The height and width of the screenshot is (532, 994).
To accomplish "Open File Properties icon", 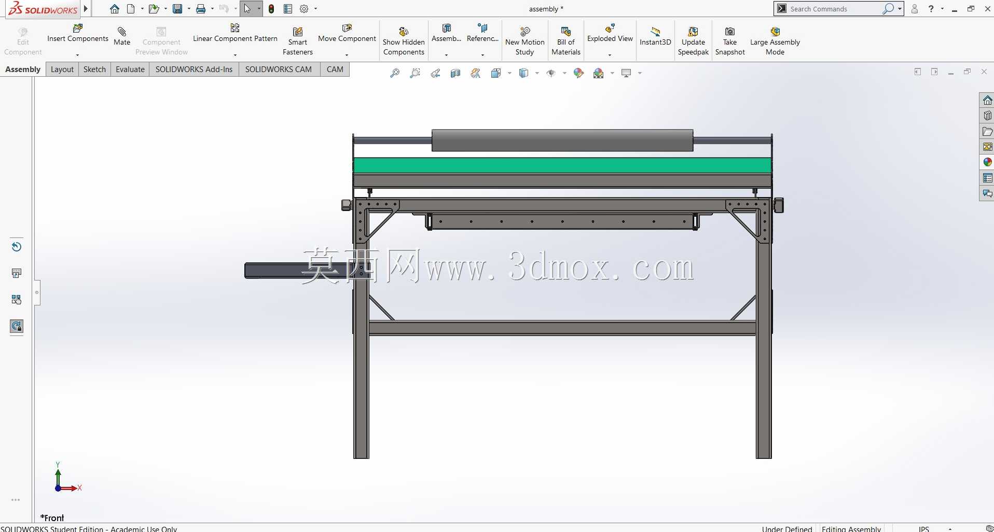I will click(x=288, y=9).
